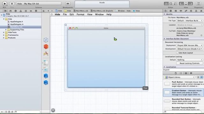204x114 pixels.
Task: Switch to the Version editor
Action: tap(175, 3)
